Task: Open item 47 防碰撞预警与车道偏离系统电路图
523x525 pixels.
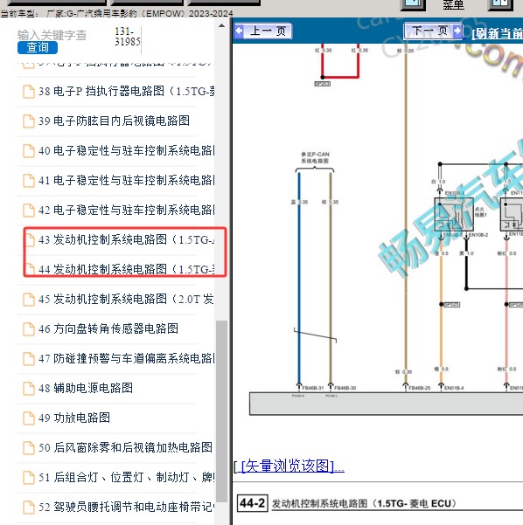Action: (x=127, y=359)
